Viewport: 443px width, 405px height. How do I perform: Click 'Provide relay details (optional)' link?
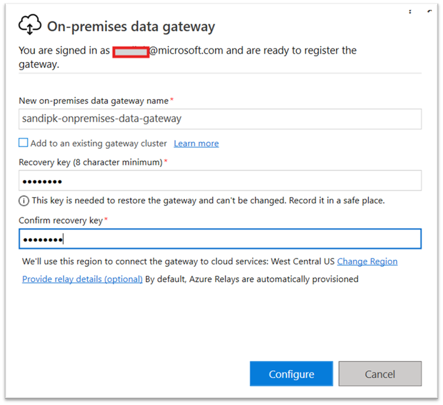pos(82,279)
